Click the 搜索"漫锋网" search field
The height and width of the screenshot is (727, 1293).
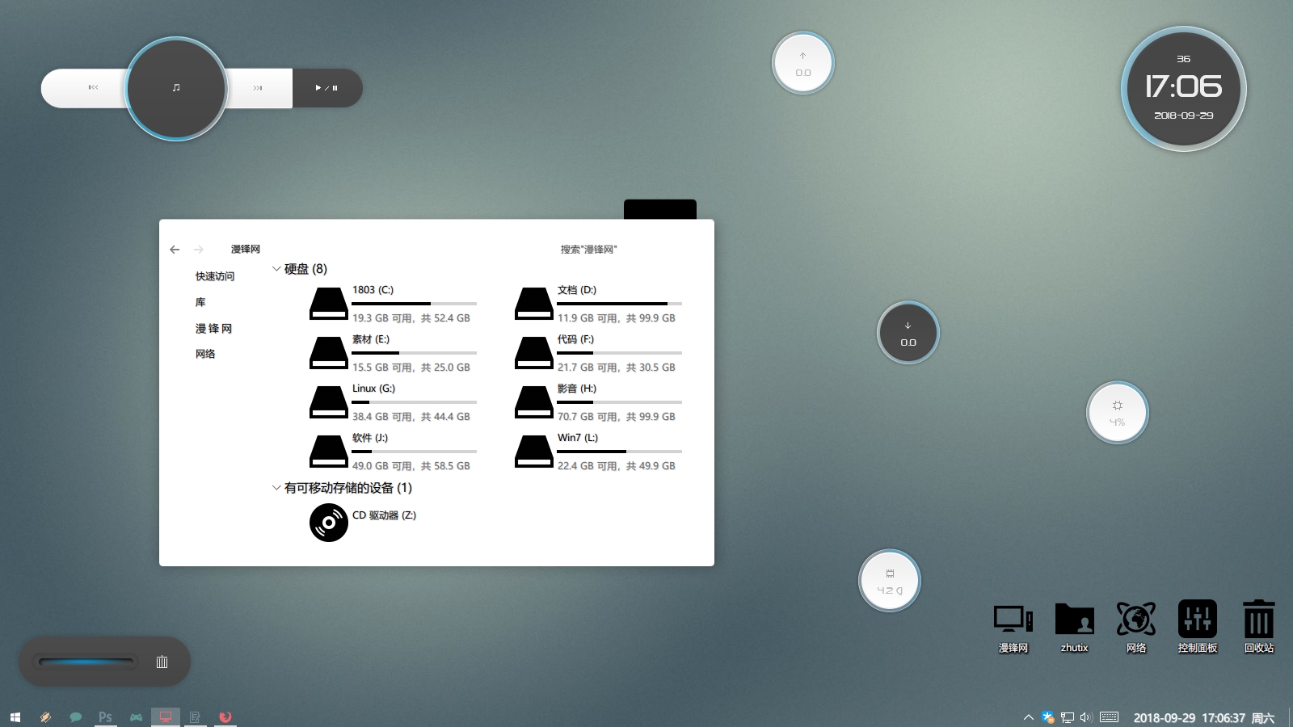point(588,250)
